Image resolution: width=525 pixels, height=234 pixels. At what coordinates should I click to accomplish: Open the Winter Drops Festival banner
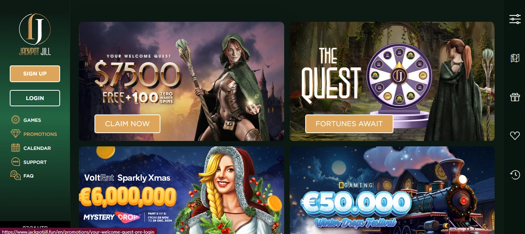point(392,190)
